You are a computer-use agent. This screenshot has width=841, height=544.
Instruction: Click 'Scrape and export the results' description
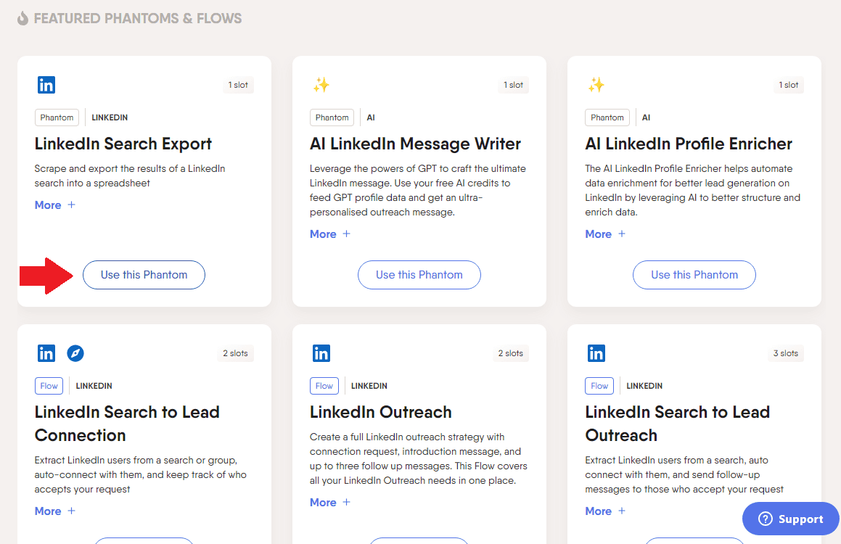tap(130, 176)
